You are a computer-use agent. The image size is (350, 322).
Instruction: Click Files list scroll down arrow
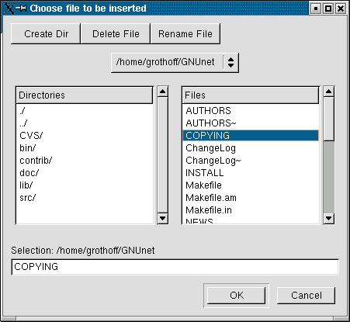pyautogui.click(x=329, y=219)
